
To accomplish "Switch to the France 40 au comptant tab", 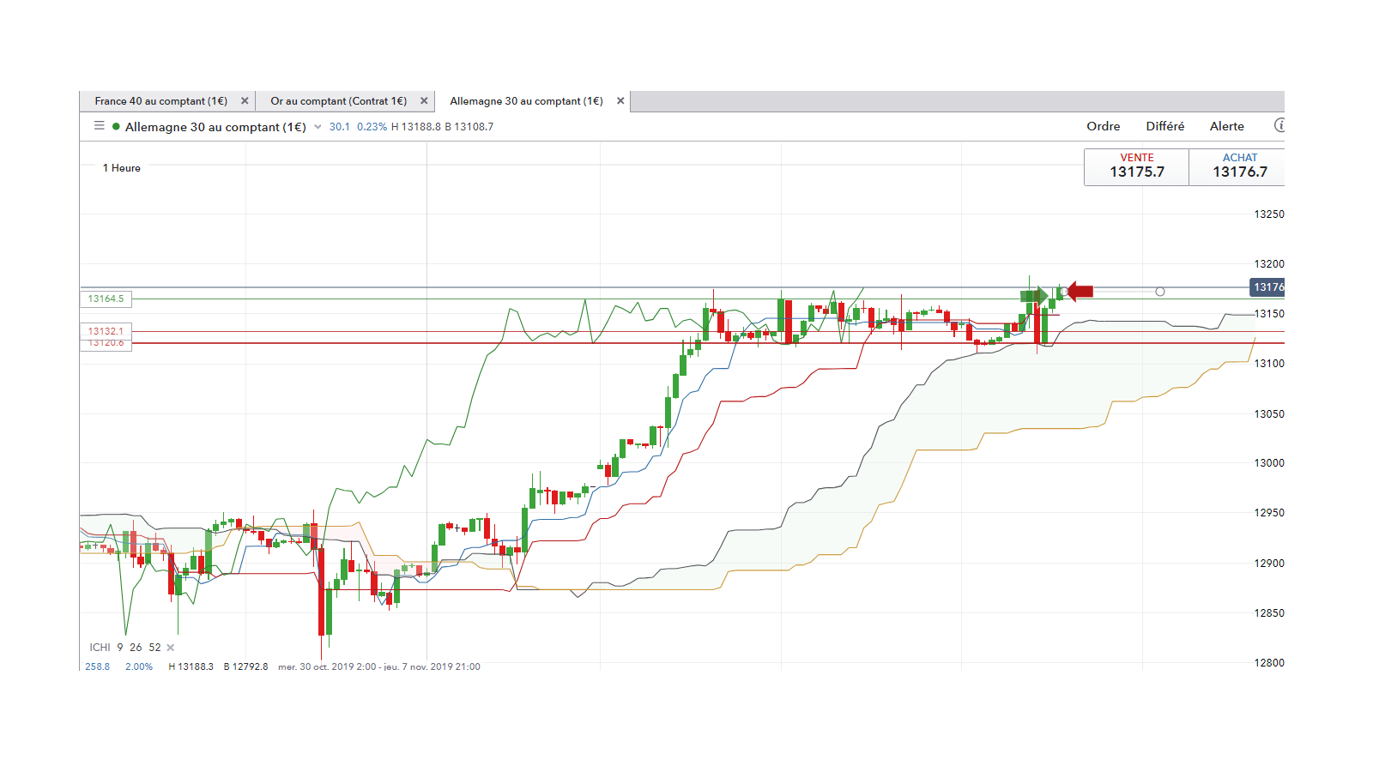I will (x=160, y=101).
